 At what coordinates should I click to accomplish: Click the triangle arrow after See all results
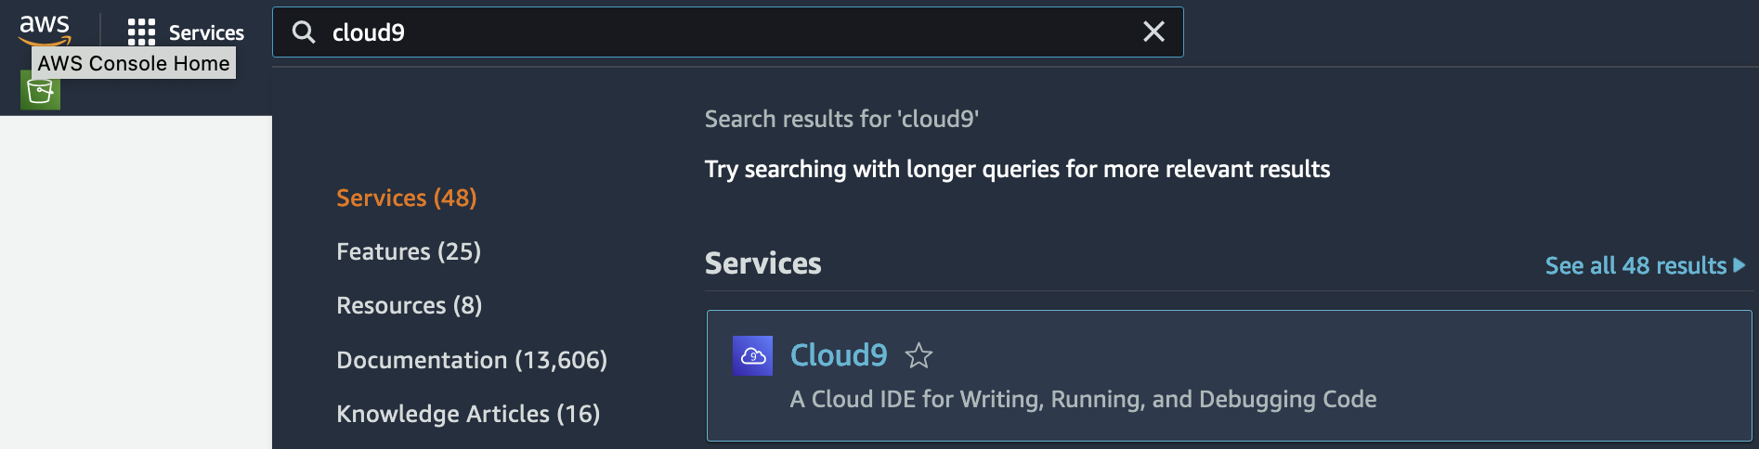tap(1739, 265)
